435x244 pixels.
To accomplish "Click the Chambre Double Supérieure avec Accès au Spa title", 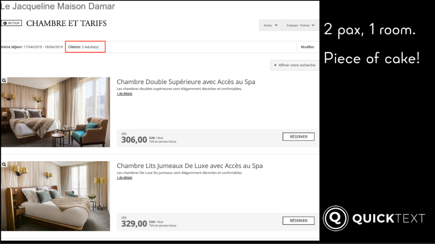I will click(186, 82).
